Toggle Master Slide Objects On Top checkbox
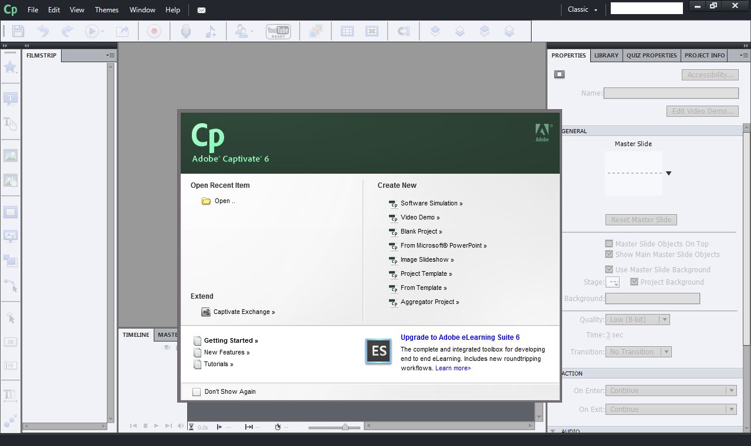 coord(609,244)
